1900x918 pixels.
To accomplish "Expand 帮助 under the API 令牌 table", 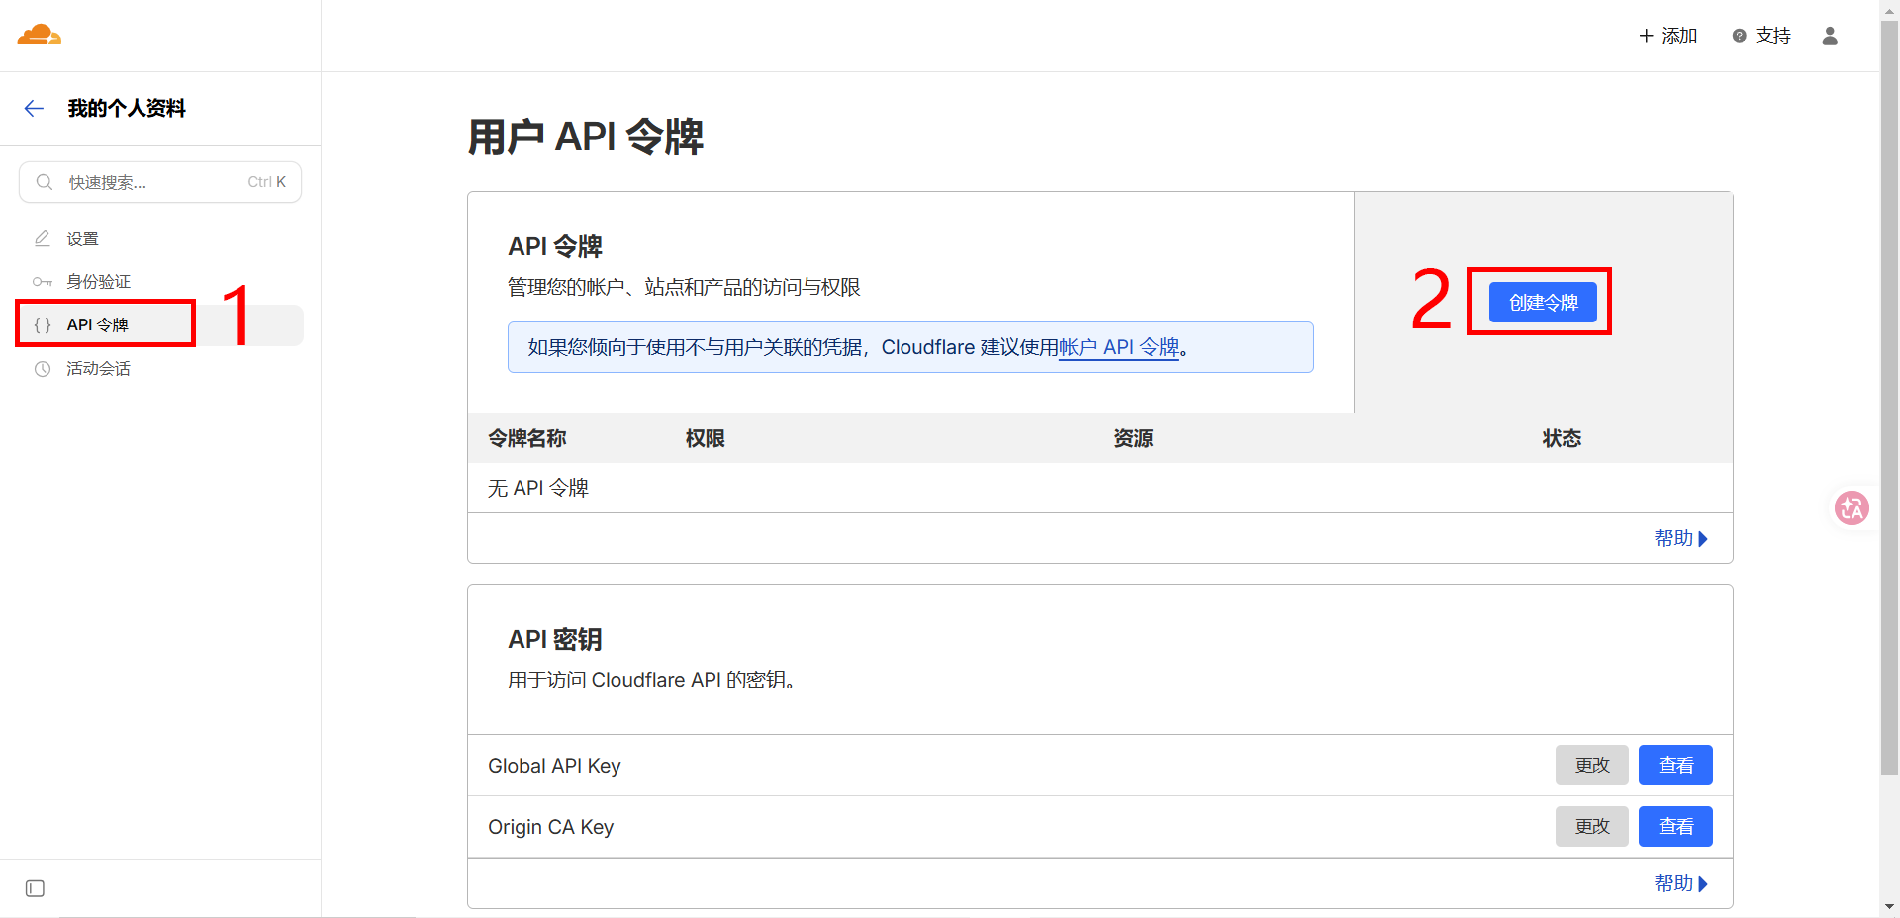I will pos(1681,539).
